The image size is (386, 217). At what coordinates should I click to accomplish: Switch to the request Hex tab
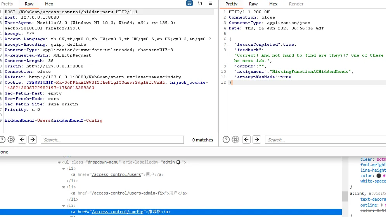pos(49,4)
